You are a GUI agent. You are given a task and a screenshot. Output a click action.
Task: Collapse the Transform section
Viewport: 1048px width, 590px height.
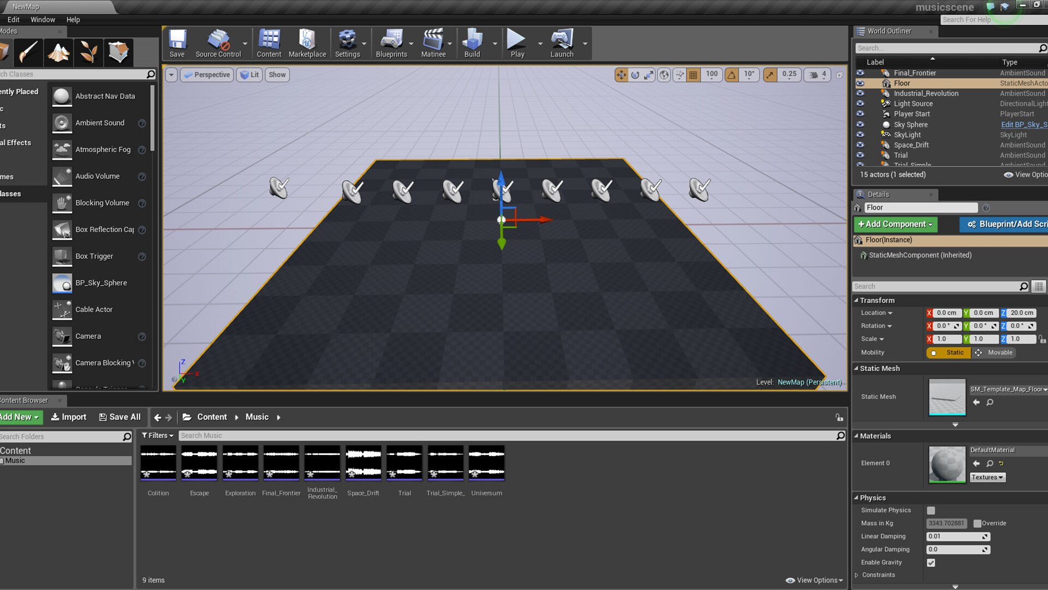(x=856, y=300)
